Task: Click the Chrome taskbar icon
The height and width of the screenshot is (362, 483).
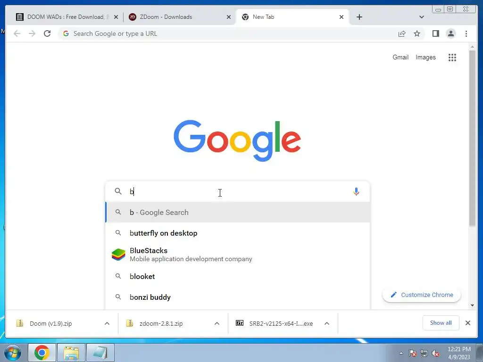Action: (42, 353)
